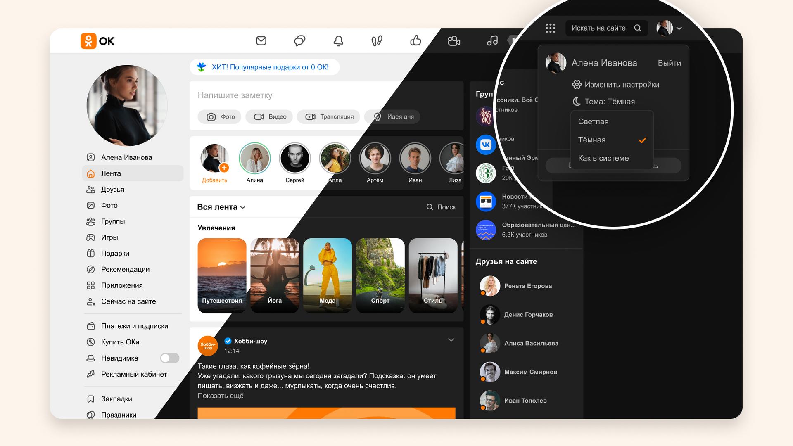Open the discussions chat bubble icon
This screenshot has height=446, width=793.
pyautogui.click(x=299, y=41)
